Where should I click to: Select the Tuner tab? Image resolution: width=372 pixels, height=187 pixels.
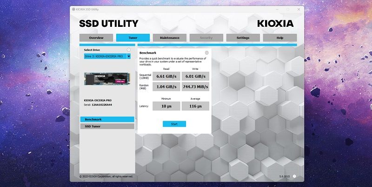(x=133, y=38)
